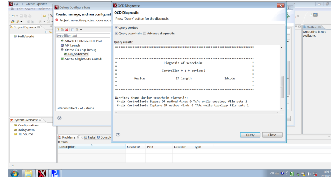Click the open workspace icon in second toolbar row

(x=13, y=21)
